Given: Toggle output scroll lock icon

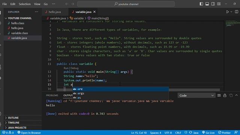Looking at the screenshot, I should click(225, 96).
